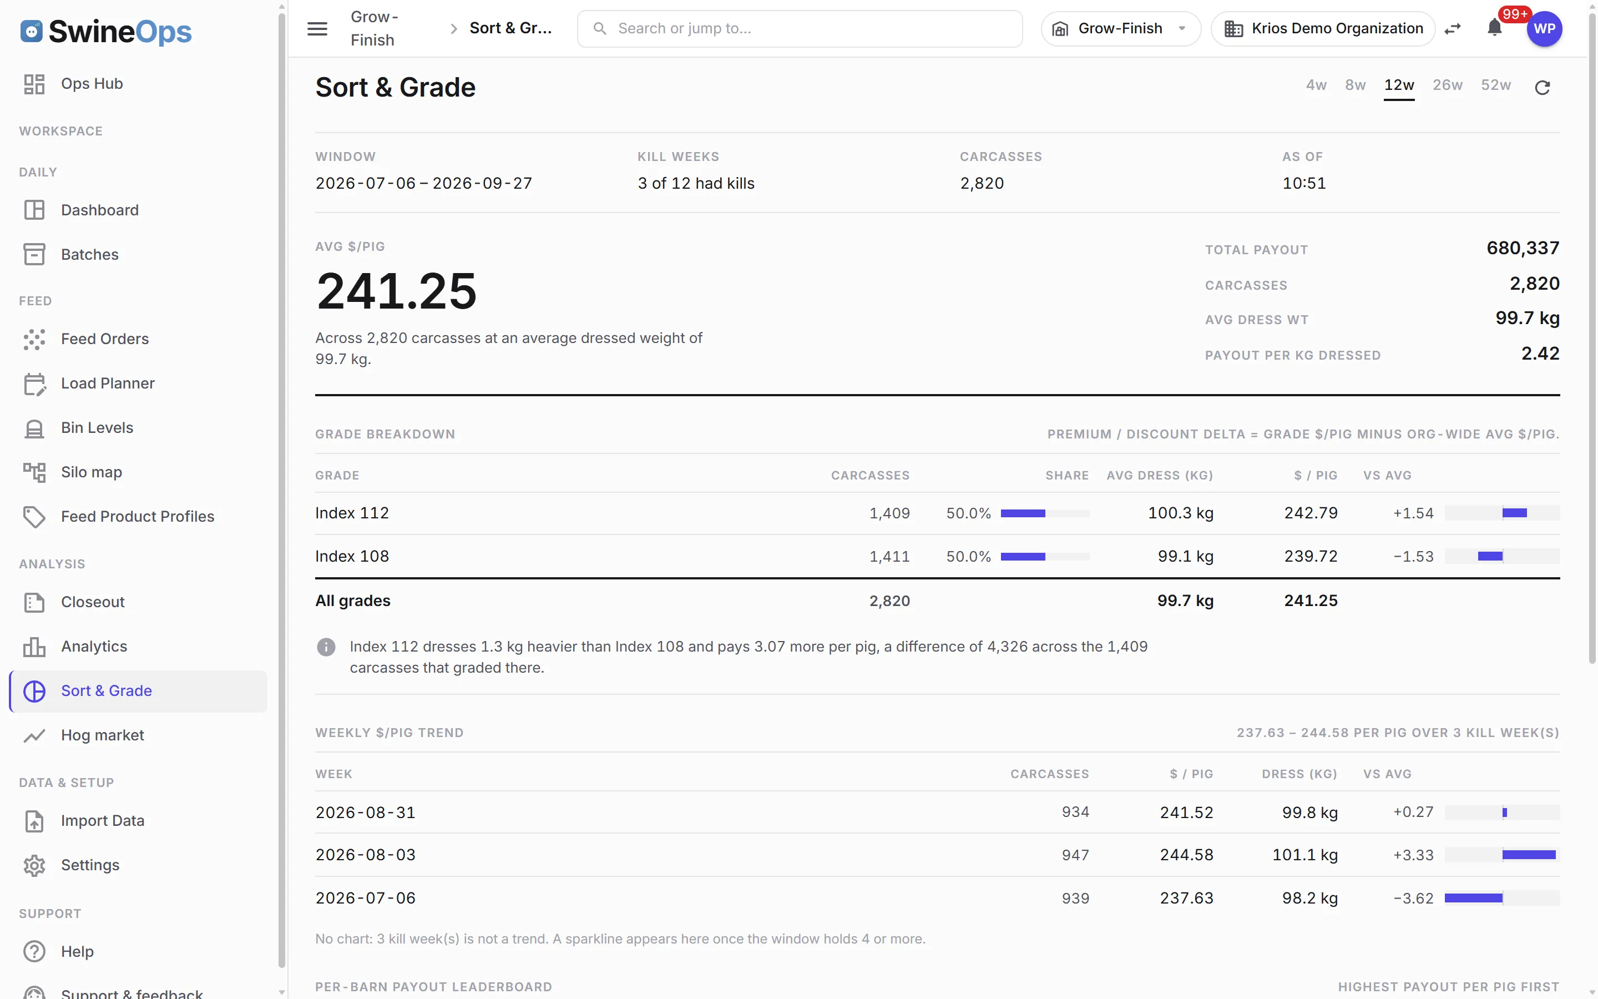Select the 12w window tab
Viewport: 1598px width, 999px height.
click(1399, 85)
